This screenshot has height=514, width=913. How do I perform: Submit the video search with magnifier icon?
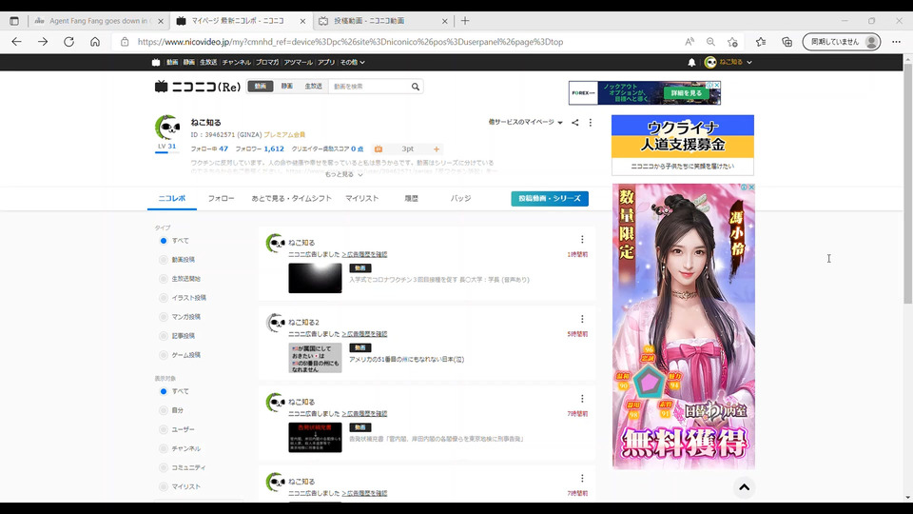click(416, 87)
